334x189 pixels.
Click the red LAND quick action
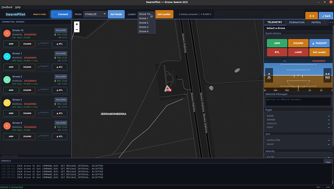coord(298,52)
